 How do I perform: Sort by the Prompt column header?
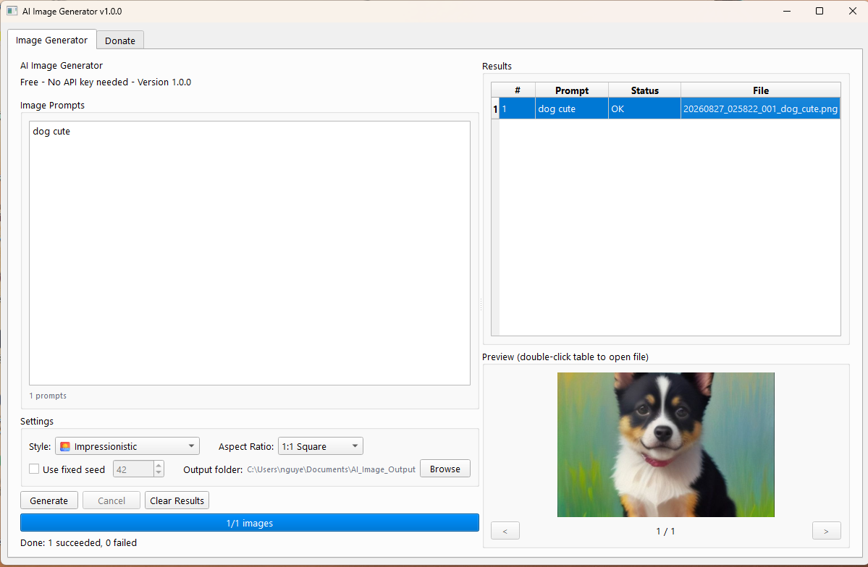click(572, 90)
